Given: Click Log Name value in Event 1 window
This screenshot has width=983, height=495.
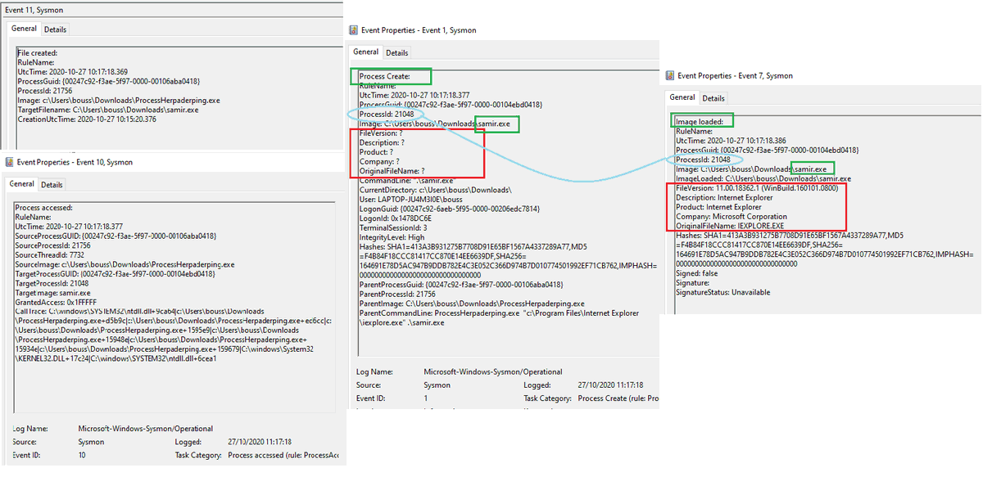Looking at the screenshot, I should click(x=491, y=372).
